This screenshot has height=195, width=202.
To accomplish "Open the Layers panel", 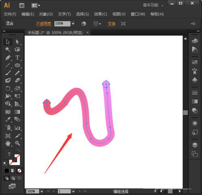I will [x=195, y=145].
